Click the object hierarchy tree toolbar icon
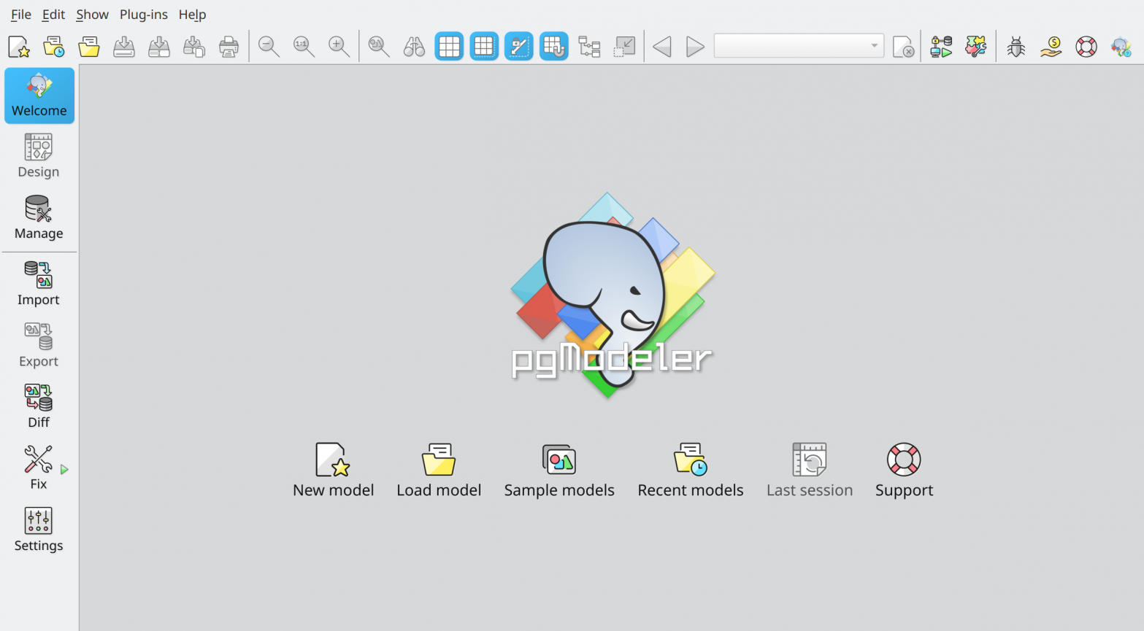1144x631 pixels. coord(589,47)
